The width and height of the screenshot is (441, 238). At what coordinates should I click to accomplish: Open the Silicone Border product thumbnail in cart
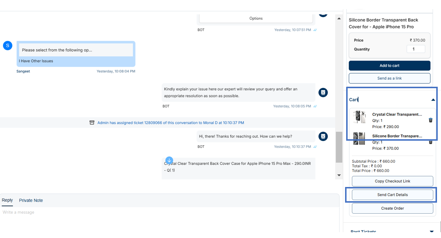359,138
